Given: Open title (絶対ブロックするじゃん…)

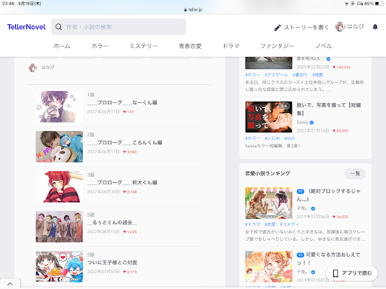Looking at the screenshot, I should [x=329, y=195].
